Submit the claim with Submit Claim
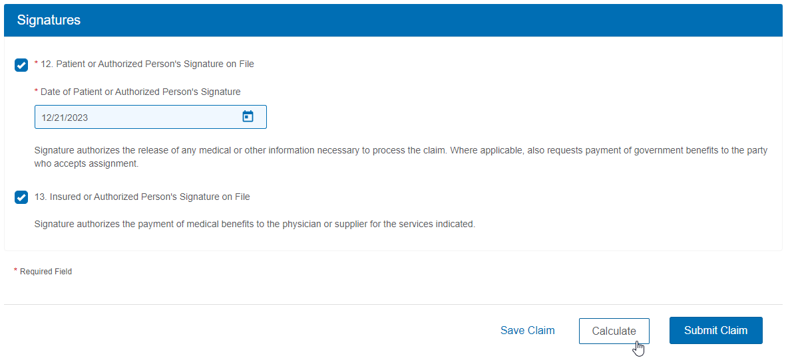This screenshot has width=790, height=360. pos(715,330)
